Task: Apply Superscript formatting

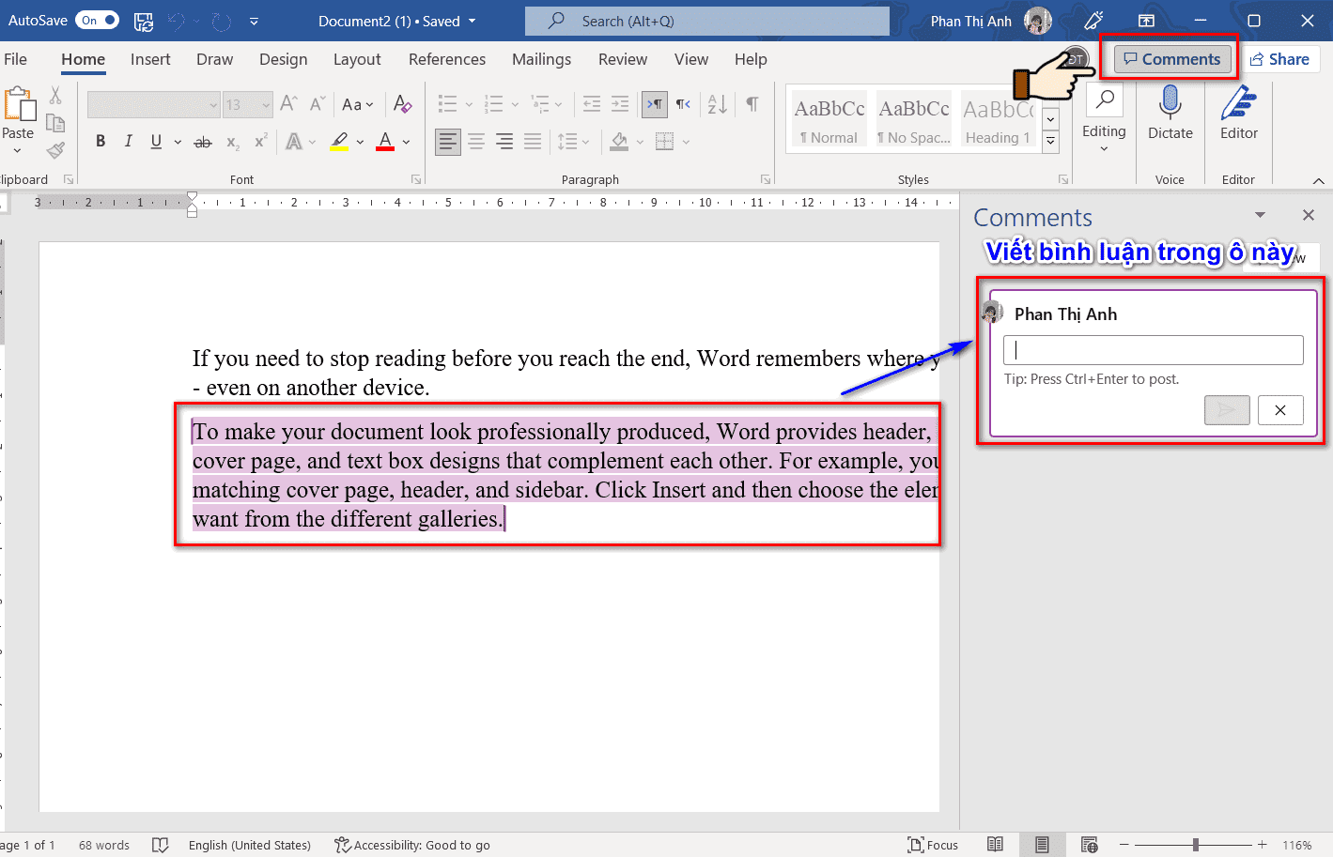Action: tap(261, 142)
